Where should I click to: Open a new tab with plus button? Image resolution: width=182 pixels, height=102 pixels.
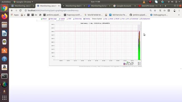point(166,6)
